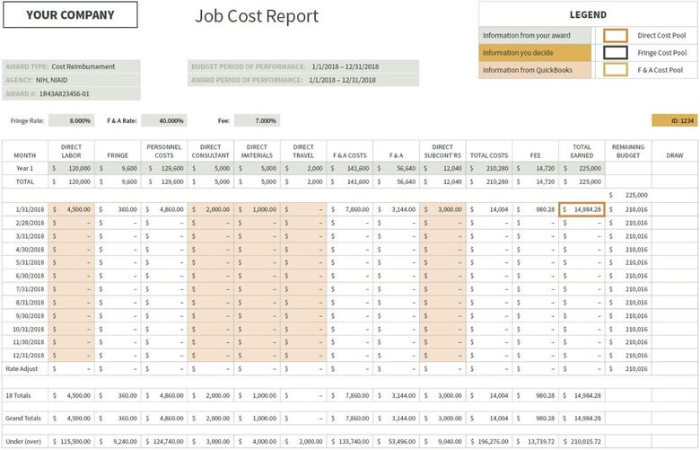
Task: Select the TOTAL COSTS column header
Action: pos(489,151)
